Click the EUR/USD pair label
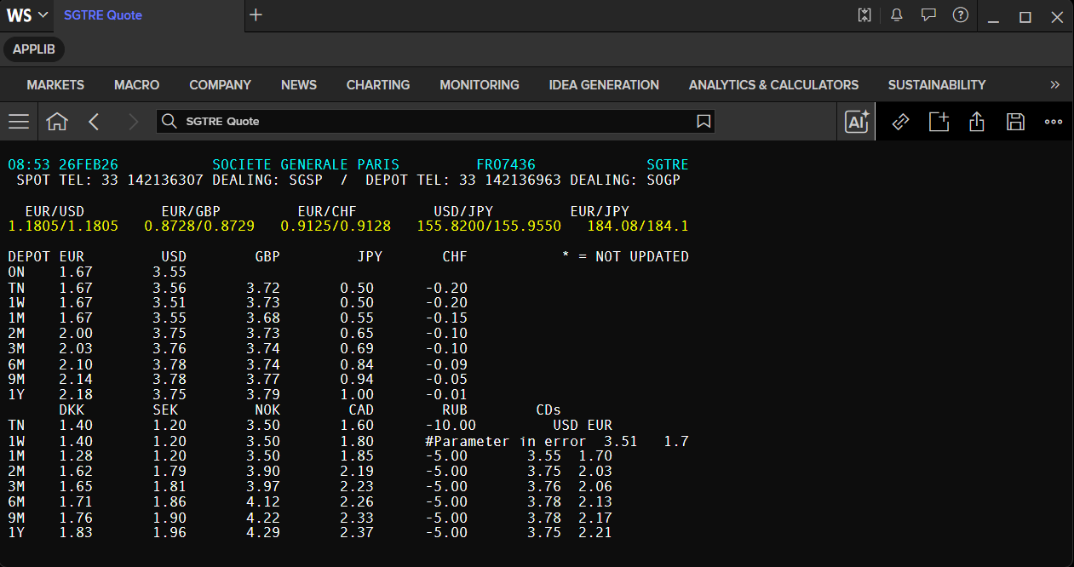This screenshot has width=1074, height=567. tap(55, 211)
